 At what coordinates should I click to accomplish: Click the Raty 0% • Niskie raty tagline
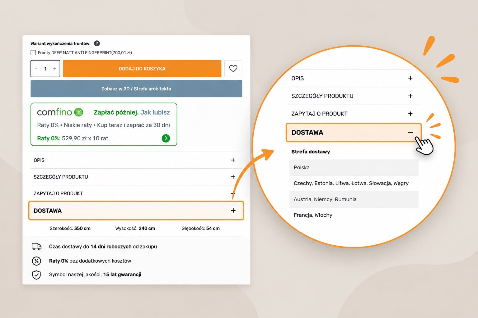(x=103, y=125)
